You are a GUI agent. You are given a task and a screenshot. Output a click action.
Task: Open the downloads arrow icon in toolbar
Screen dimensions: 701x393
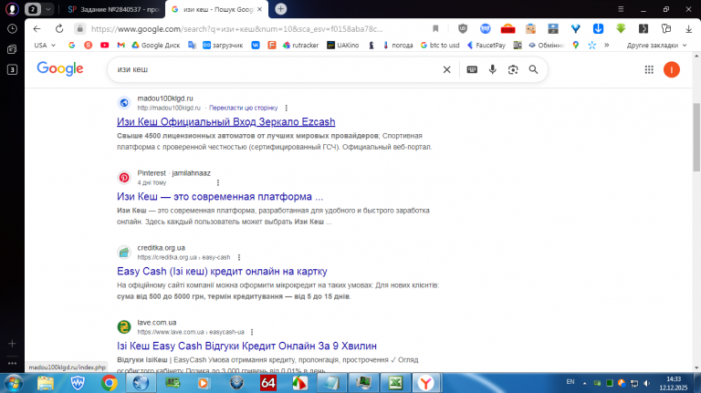pos(688,28)
